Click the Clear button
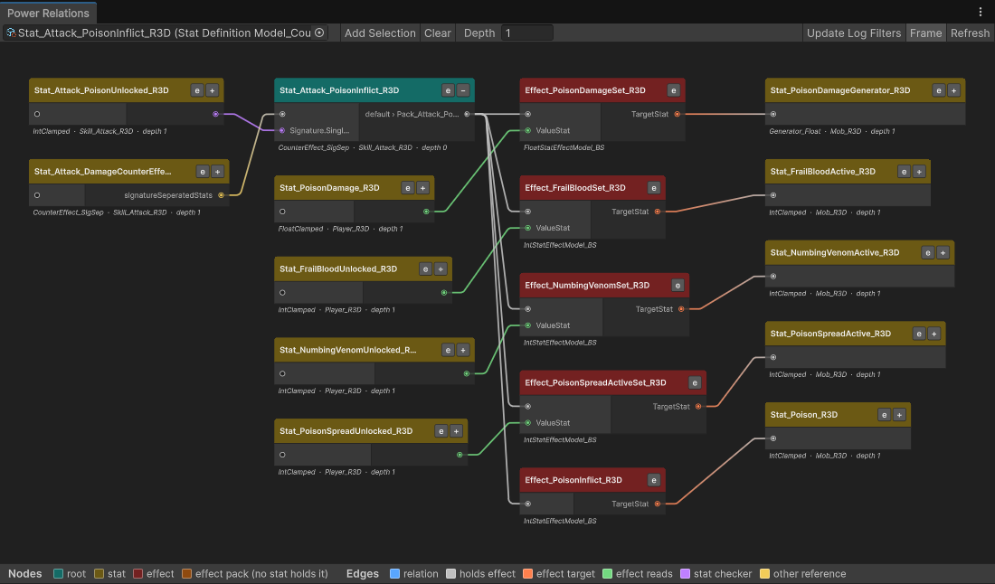The width and height of the screenshot is (995, 584). (x=438, y=33)
